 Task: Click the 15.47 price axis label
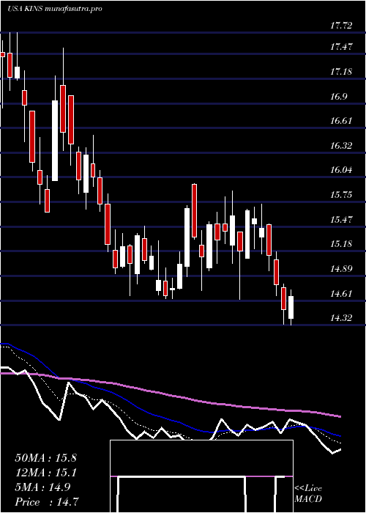click(x=341, y=219)
